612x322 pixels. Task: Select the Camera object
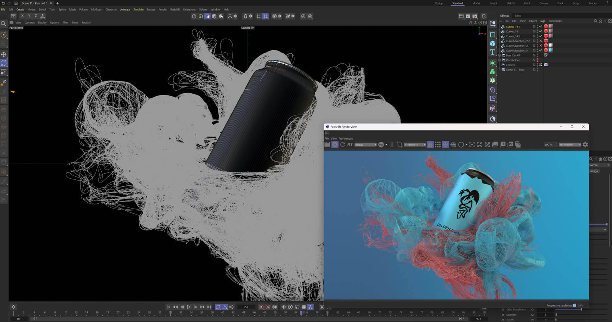[510, 65]
